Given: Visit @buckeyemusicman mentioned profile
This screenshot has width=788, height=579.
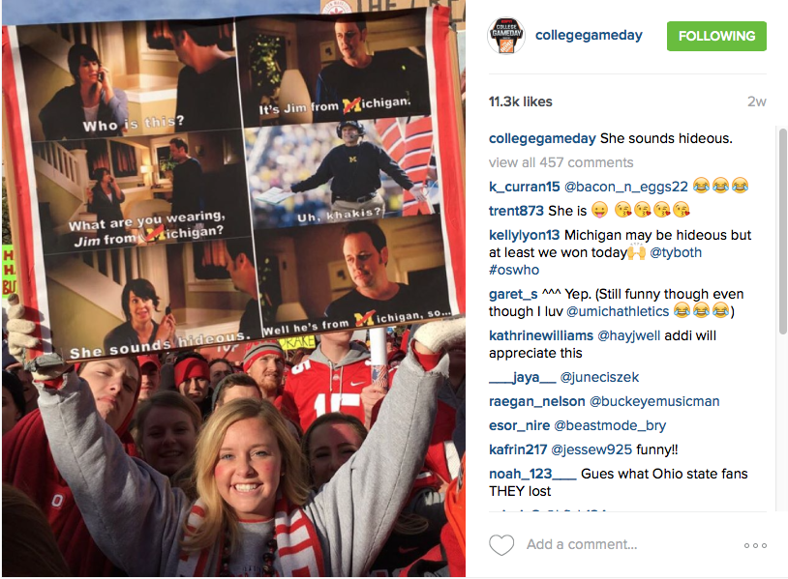Looking at the screenshot, I should [x=654, y=401].
